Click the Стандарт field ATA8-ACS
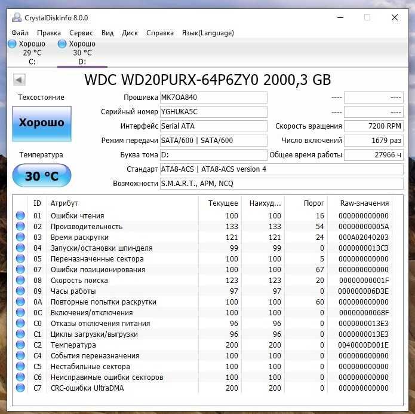415x414 pixels. 282,169
